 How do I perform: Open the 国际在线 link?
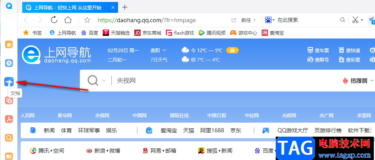(180, 116)
